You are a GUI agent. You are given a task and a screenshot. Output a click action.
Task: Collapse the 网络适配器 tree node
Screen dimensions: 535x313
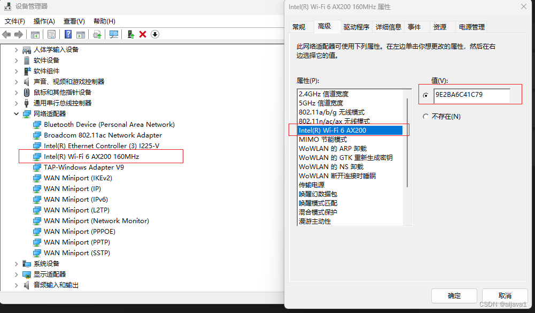(16, 113)
